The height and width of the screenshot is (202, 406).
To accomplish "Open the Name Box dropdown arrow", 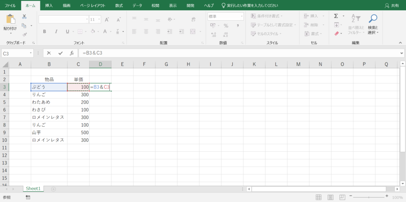I will click(x=31, y=53).
